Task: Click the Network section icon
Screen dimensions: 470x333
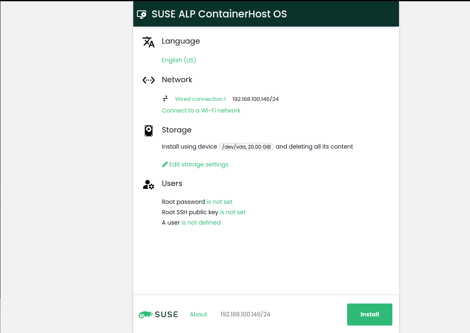Action: coord(148,80)
